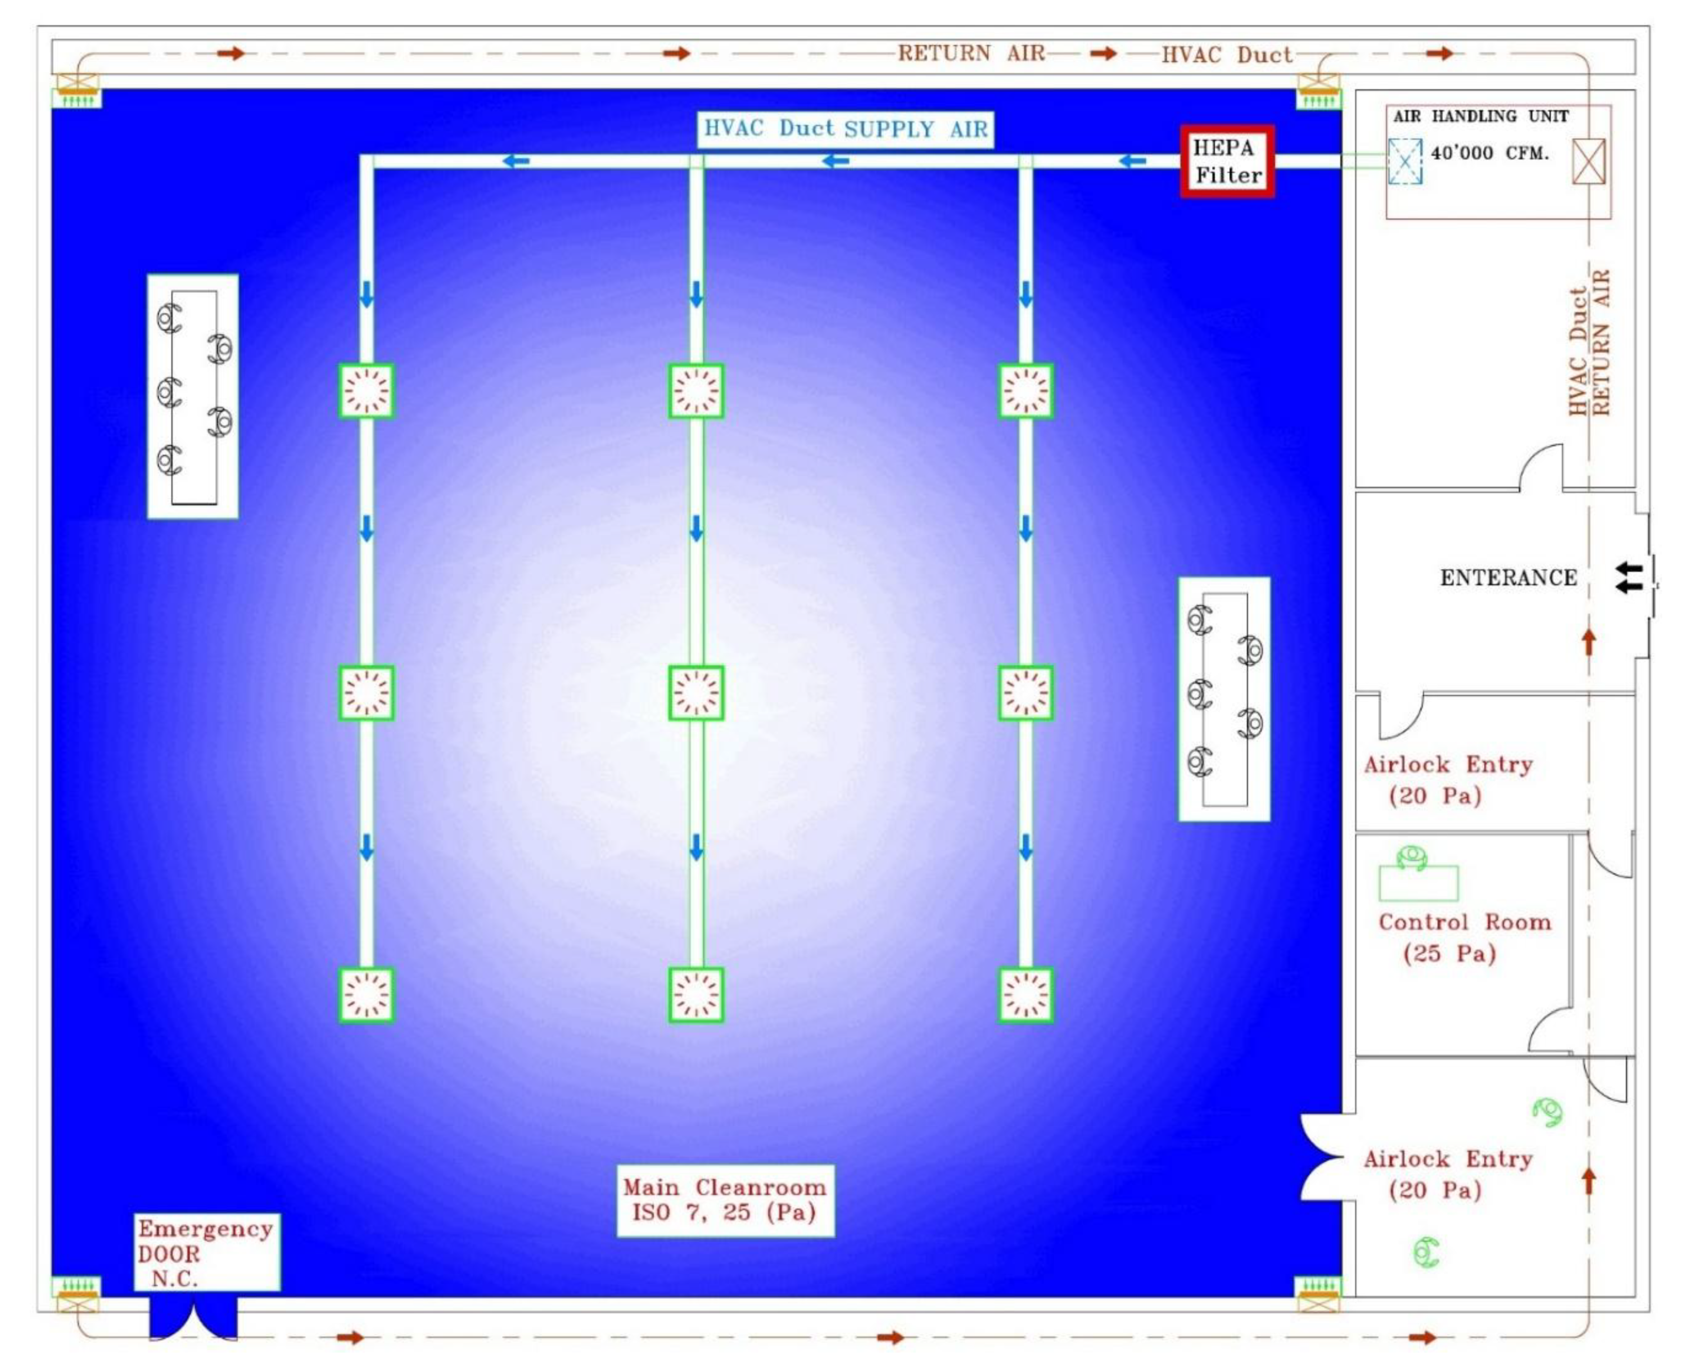The height and width of the screenshot is (1363, 1690).
Task: Click the black entrance arrows
Action: tap(1629, 577)
